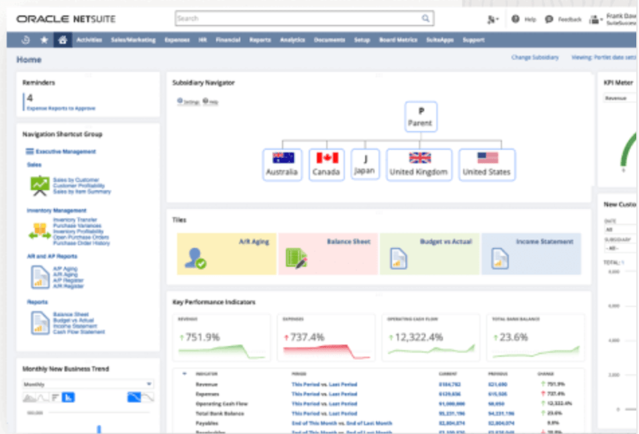This screenshot has width=639, height=434.
Task: Click the gray curve toggle beside the blue one
Action: coord(148,397)
